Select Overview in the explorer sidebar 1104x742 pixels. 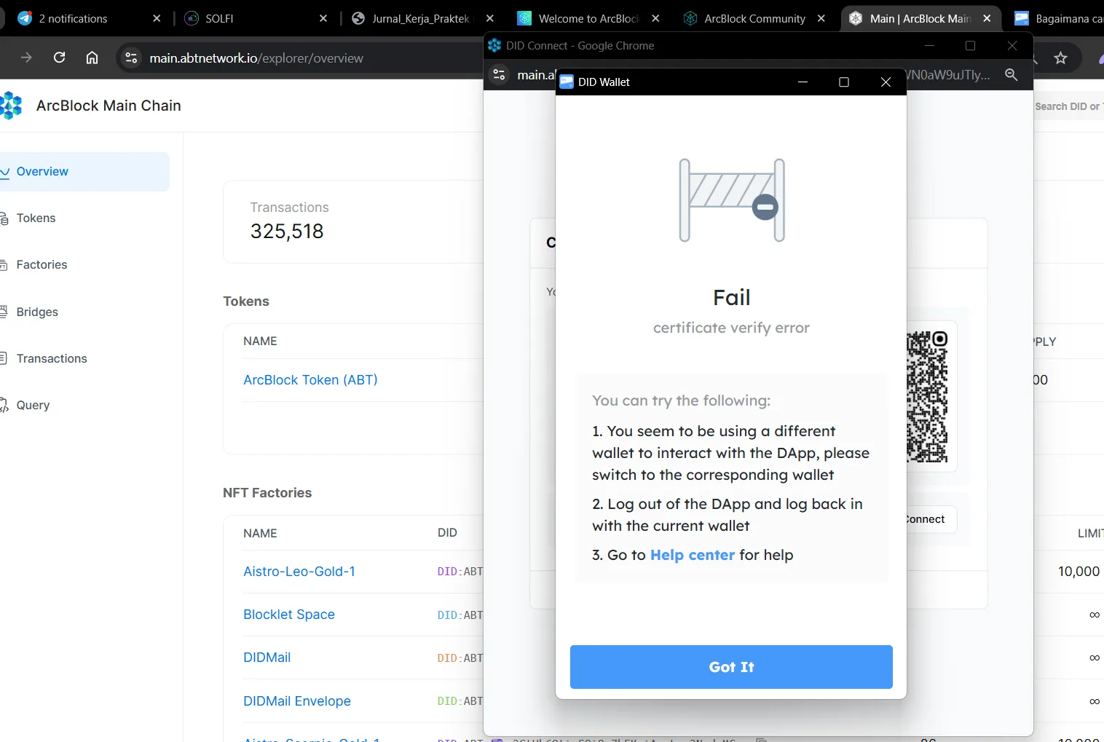[x=84, y=172]
